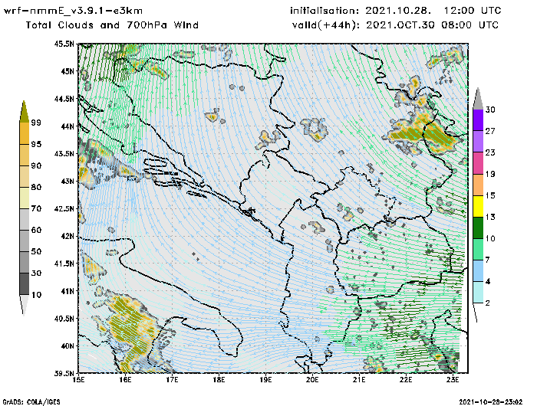Click the 18E longitude axis label
The width and height of the screenshot is (537, 406).
coord(219,380)
